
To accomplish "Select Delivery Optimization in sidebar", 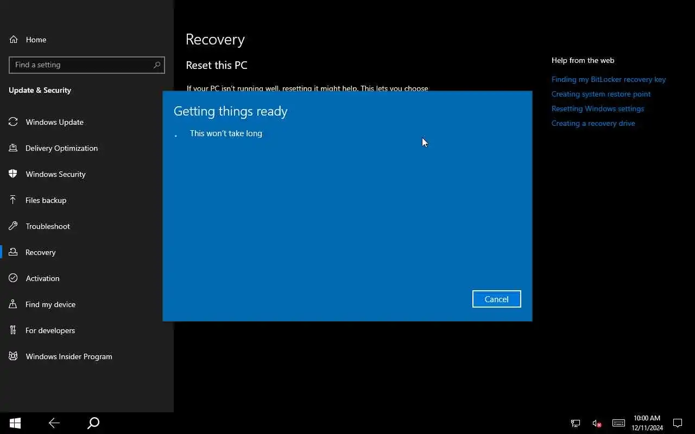I will [61, 148].
